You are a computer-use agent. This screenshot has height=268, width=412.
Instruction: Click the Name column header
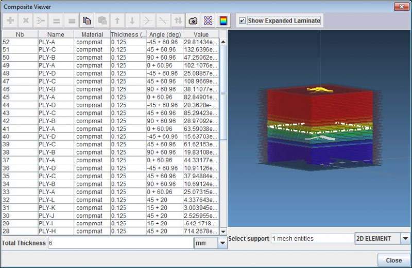coord(56,34)
